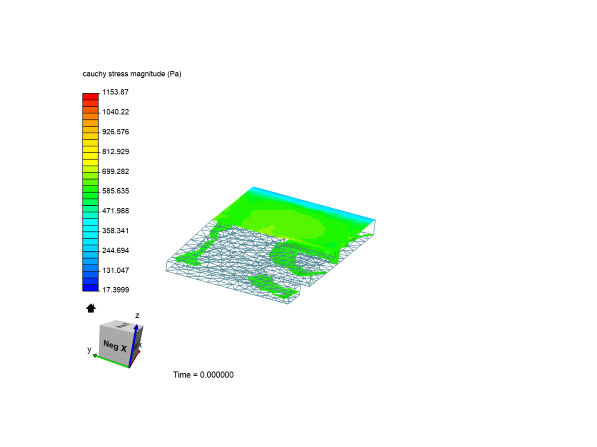Screen dimensions: 597x447
Task: Click legend value 926.576
Action: [116, 132]
